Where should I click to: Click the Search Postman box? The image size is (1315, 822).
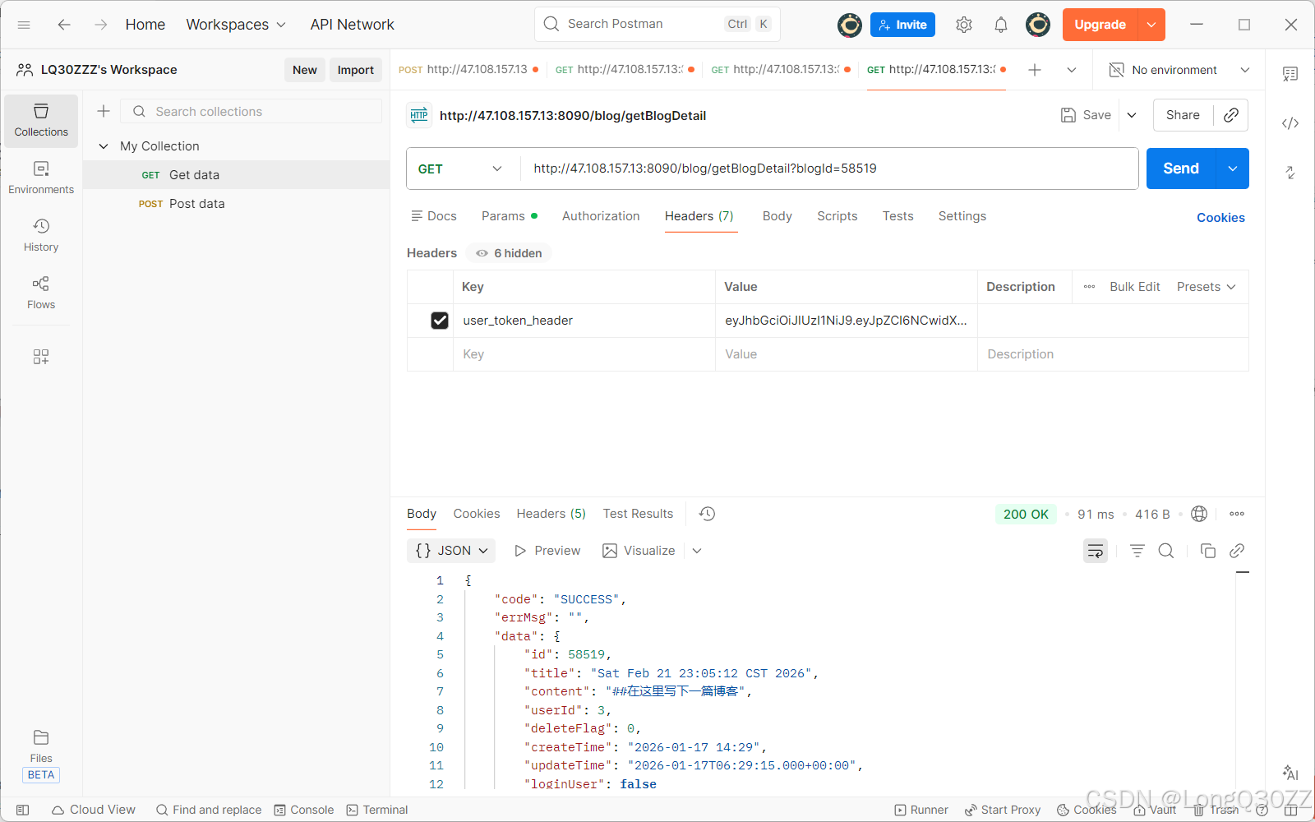[x=657, y=25]
